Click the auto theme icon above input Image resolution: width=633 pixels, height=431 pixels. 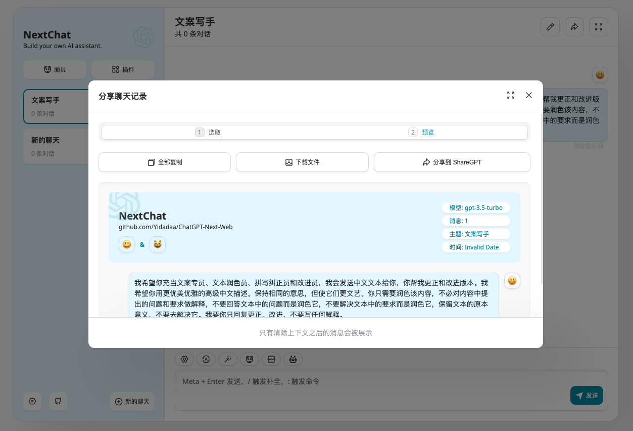point(206,359)
